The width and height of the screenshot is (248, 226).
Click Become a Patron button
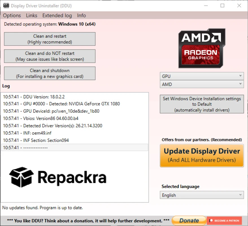pos(224,221)
